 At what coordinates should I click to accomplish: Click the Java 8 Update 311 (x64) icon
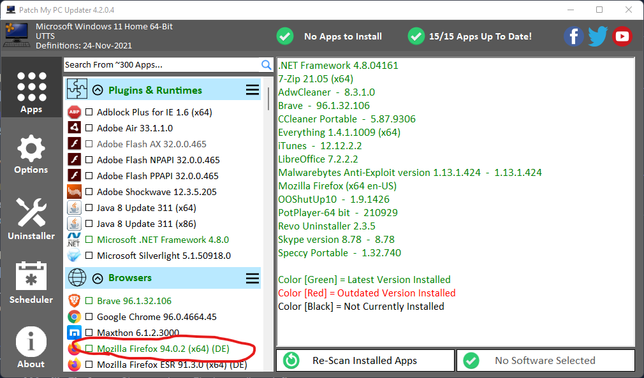click(75, 208)
